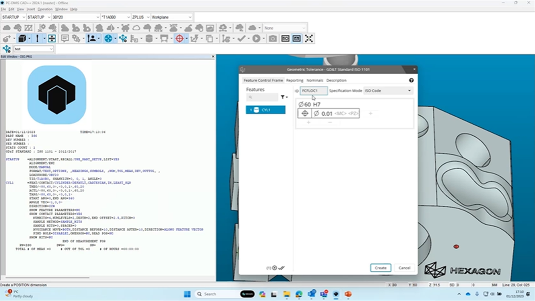Image resolution: width=535 pixels, height=301 pixels.
Task: Select the CYL1 feature entry
Action: [266, 109]
